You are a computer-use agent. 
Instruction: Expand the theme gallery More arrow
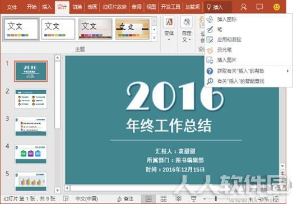(155, 38)
